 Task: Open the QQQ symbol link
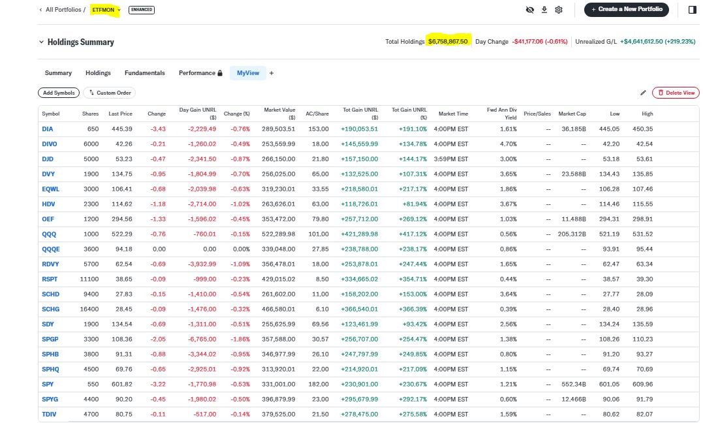[x=48, y=234]
